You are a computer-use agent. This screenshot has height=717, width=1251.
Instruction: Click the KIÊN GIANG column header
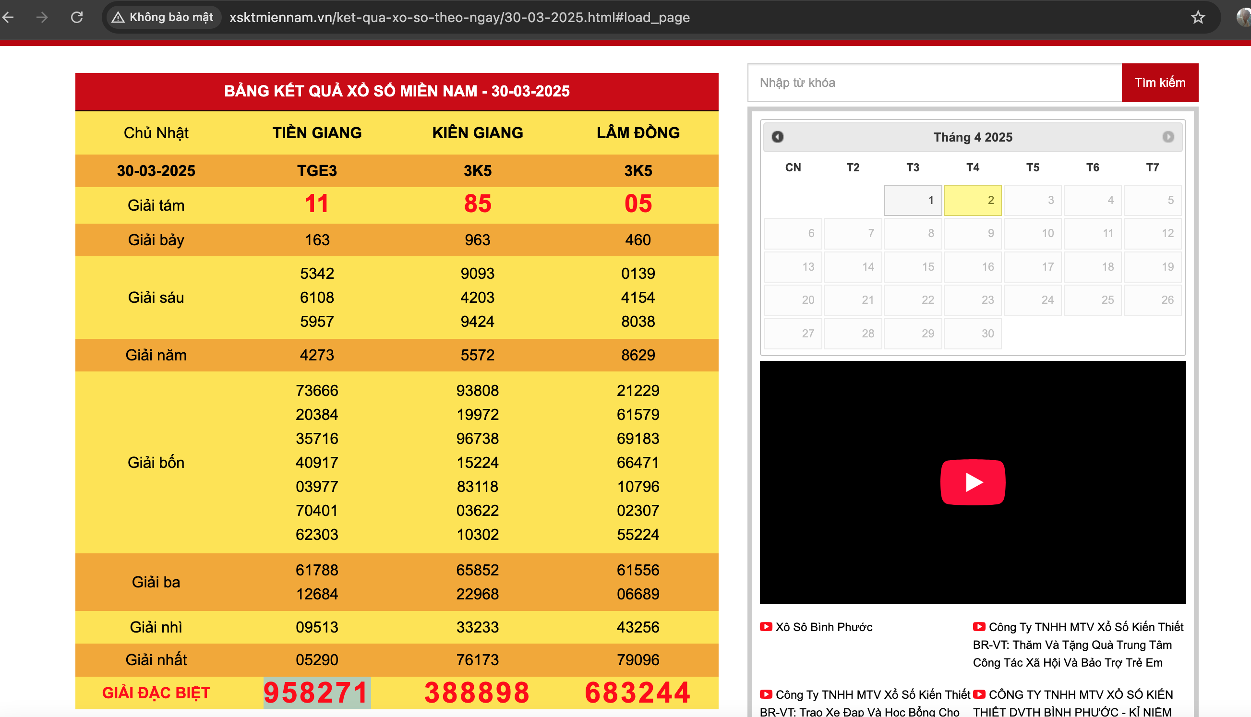(x=477, y=132)
